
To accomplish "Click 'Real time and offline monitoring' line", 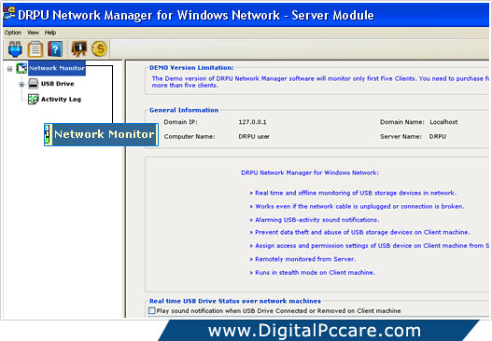I will tap(353, 193).
